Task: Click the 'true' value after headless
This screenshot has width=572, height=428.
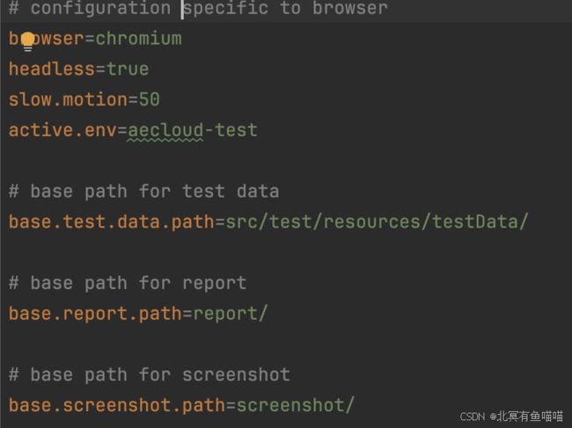Action: coord(128,69)
